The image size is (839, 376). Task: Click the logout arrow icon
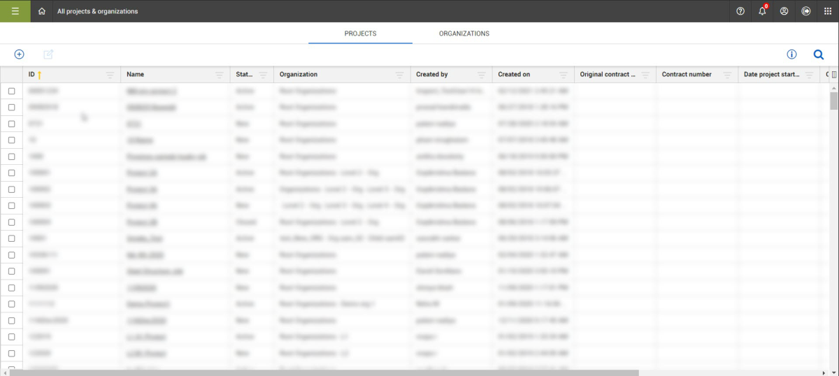805,11
